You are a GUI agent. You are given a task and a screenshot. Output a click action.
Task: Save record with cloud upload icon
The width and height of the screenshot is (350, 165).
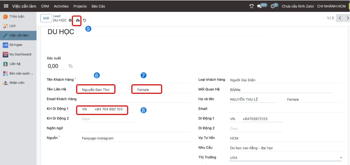point(78,20)
